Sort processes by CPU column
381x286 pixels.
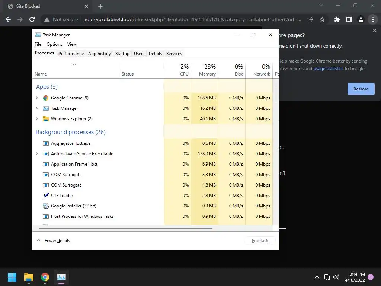(177, 70)
